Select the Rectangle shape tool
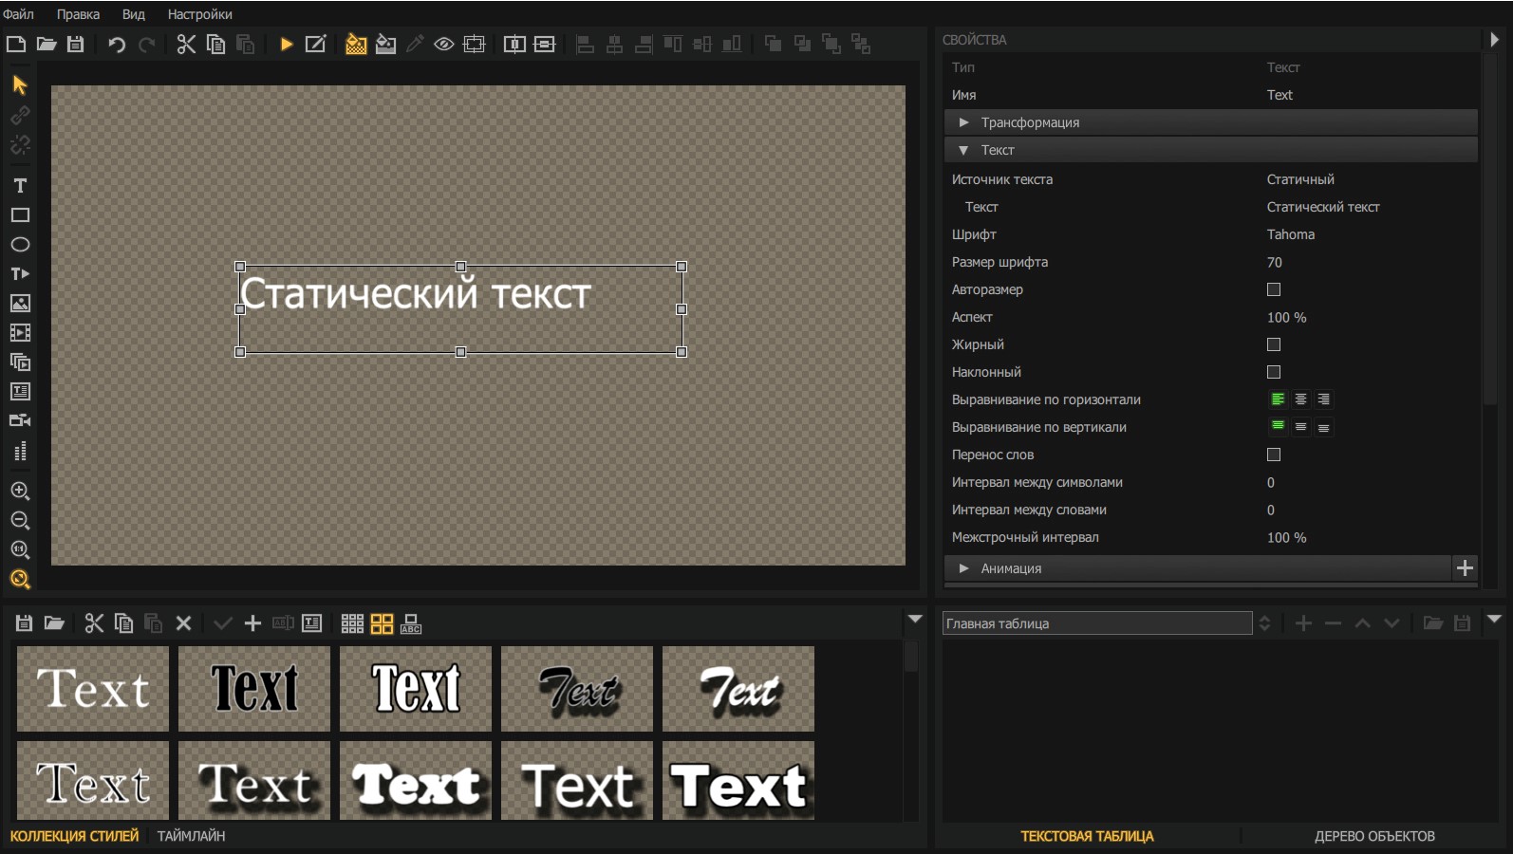 20,215
